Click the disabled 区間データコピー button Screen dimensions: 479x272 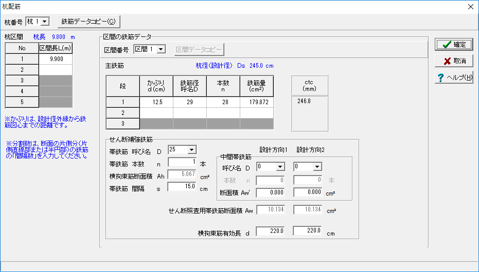(x=200, y=50)
